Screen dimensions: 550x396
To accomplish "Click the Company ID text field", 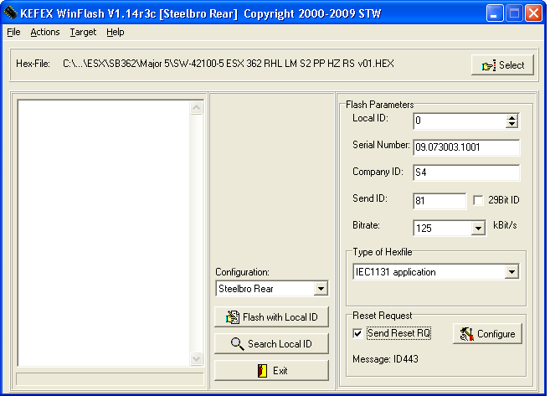I will (466, 173).
